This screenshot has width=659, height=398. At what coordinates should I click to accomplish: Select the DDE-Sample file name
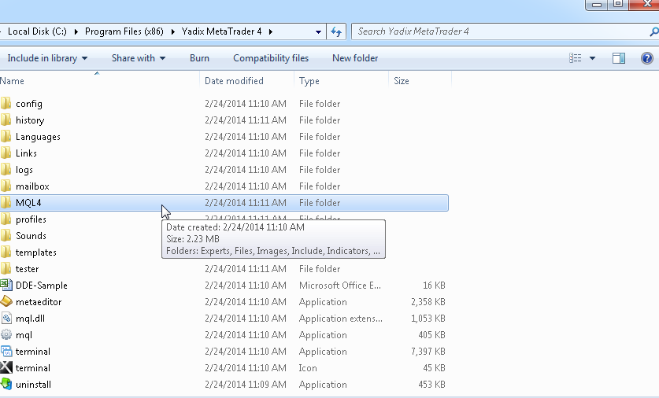pyautogui.click(x=42, y=286)
